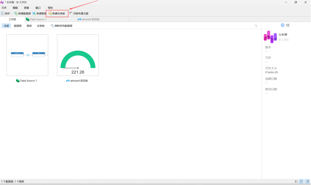Click New Chart (新建图表) toolbar icon
Image resolution: width=311 pixels, height=185 pixels.
click(34, 13)
